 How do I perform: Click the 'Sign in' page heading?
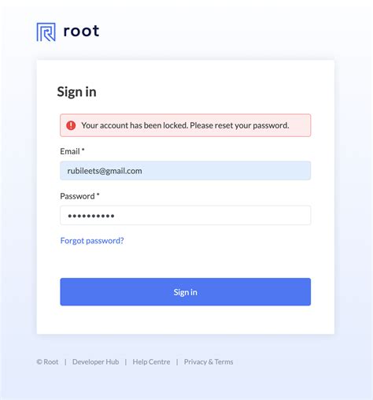point(76,92)
